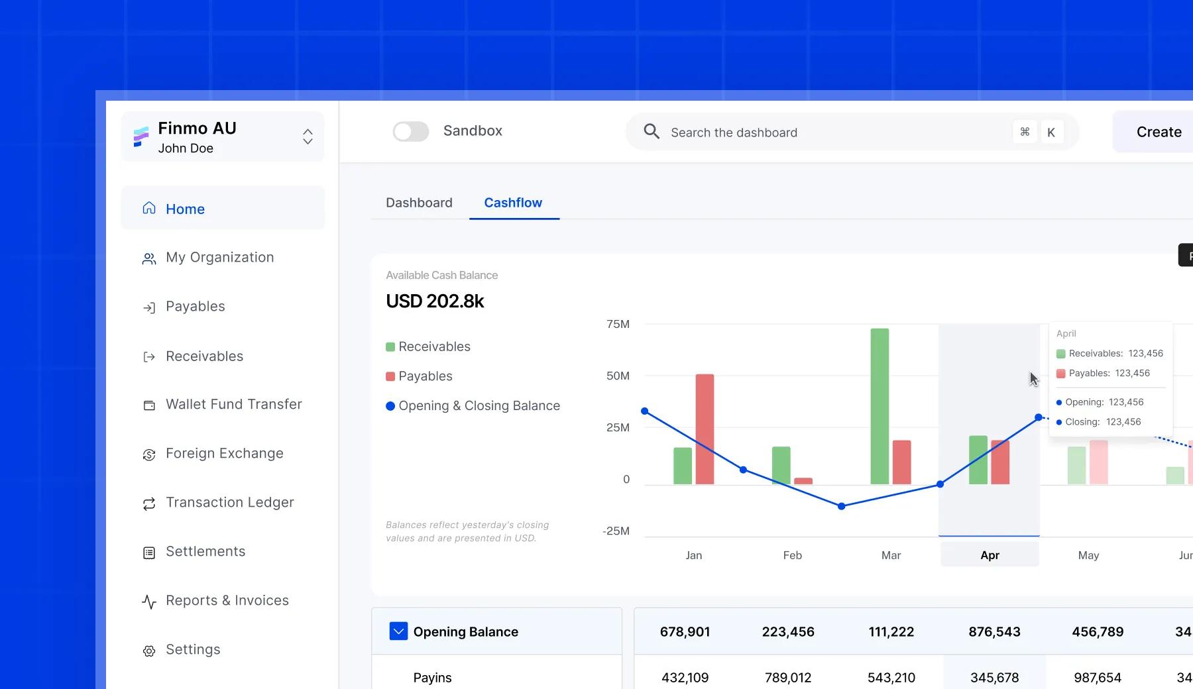Click the Payables arrow icon
Image resolution: width=1193 pixels, height=689 pixels.
[149, 307]
